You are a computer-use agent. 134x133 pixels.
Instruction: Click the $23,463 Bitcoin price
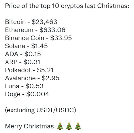[x=44, y=22]
